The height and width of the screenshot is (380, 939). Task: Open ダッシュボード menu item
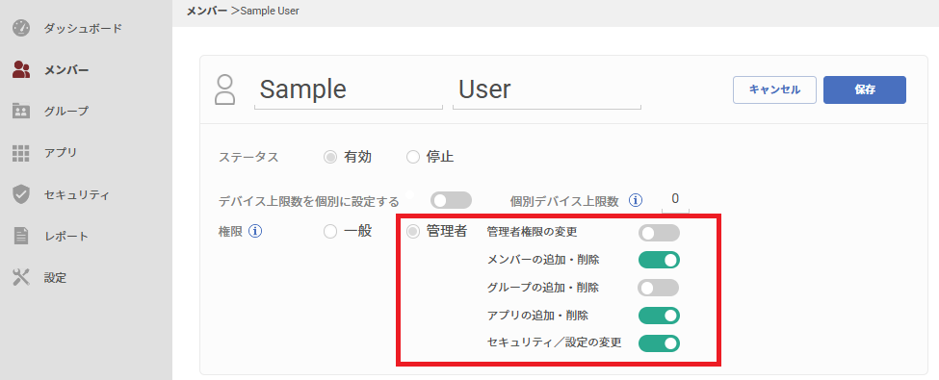tap(83, 28)
